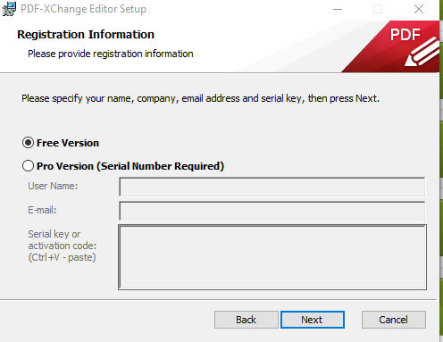Click the 'E-mail:' label
Image resolution: width=443 pixels, height=342 pixels.
click(x=42, y=210)
